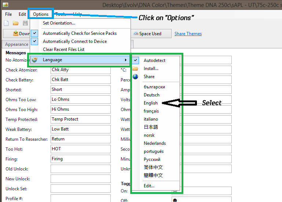Switch to the Appearance tab
This screenshot has width=282, height=202.
[x=17, y=44]
